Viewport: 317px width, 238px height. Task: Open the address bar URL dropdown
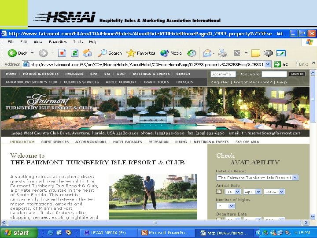(268, 64)
